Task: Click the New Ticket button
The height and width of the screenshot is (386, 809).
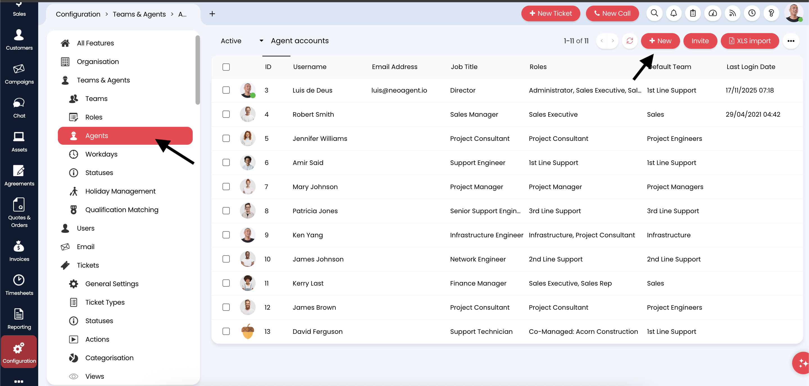Action: pyautogui.click(x=551, y=13)
